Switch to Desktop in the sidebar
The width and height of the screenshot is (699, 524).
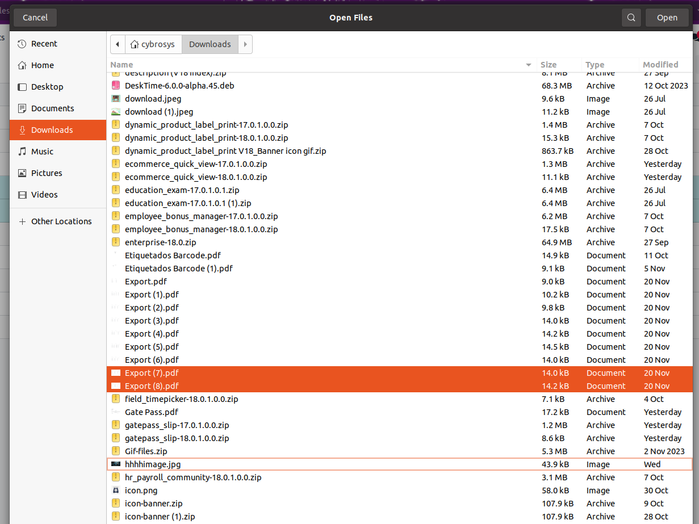[58, 87]
